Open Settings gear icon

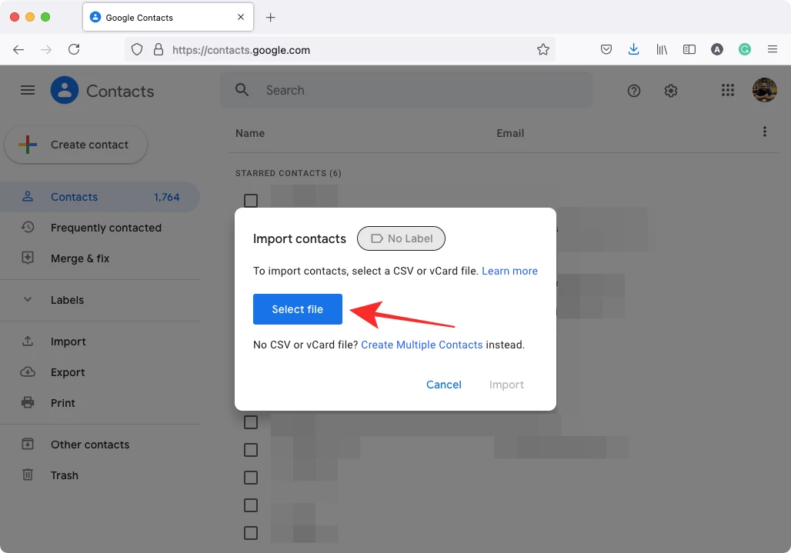tap(671, 91)
